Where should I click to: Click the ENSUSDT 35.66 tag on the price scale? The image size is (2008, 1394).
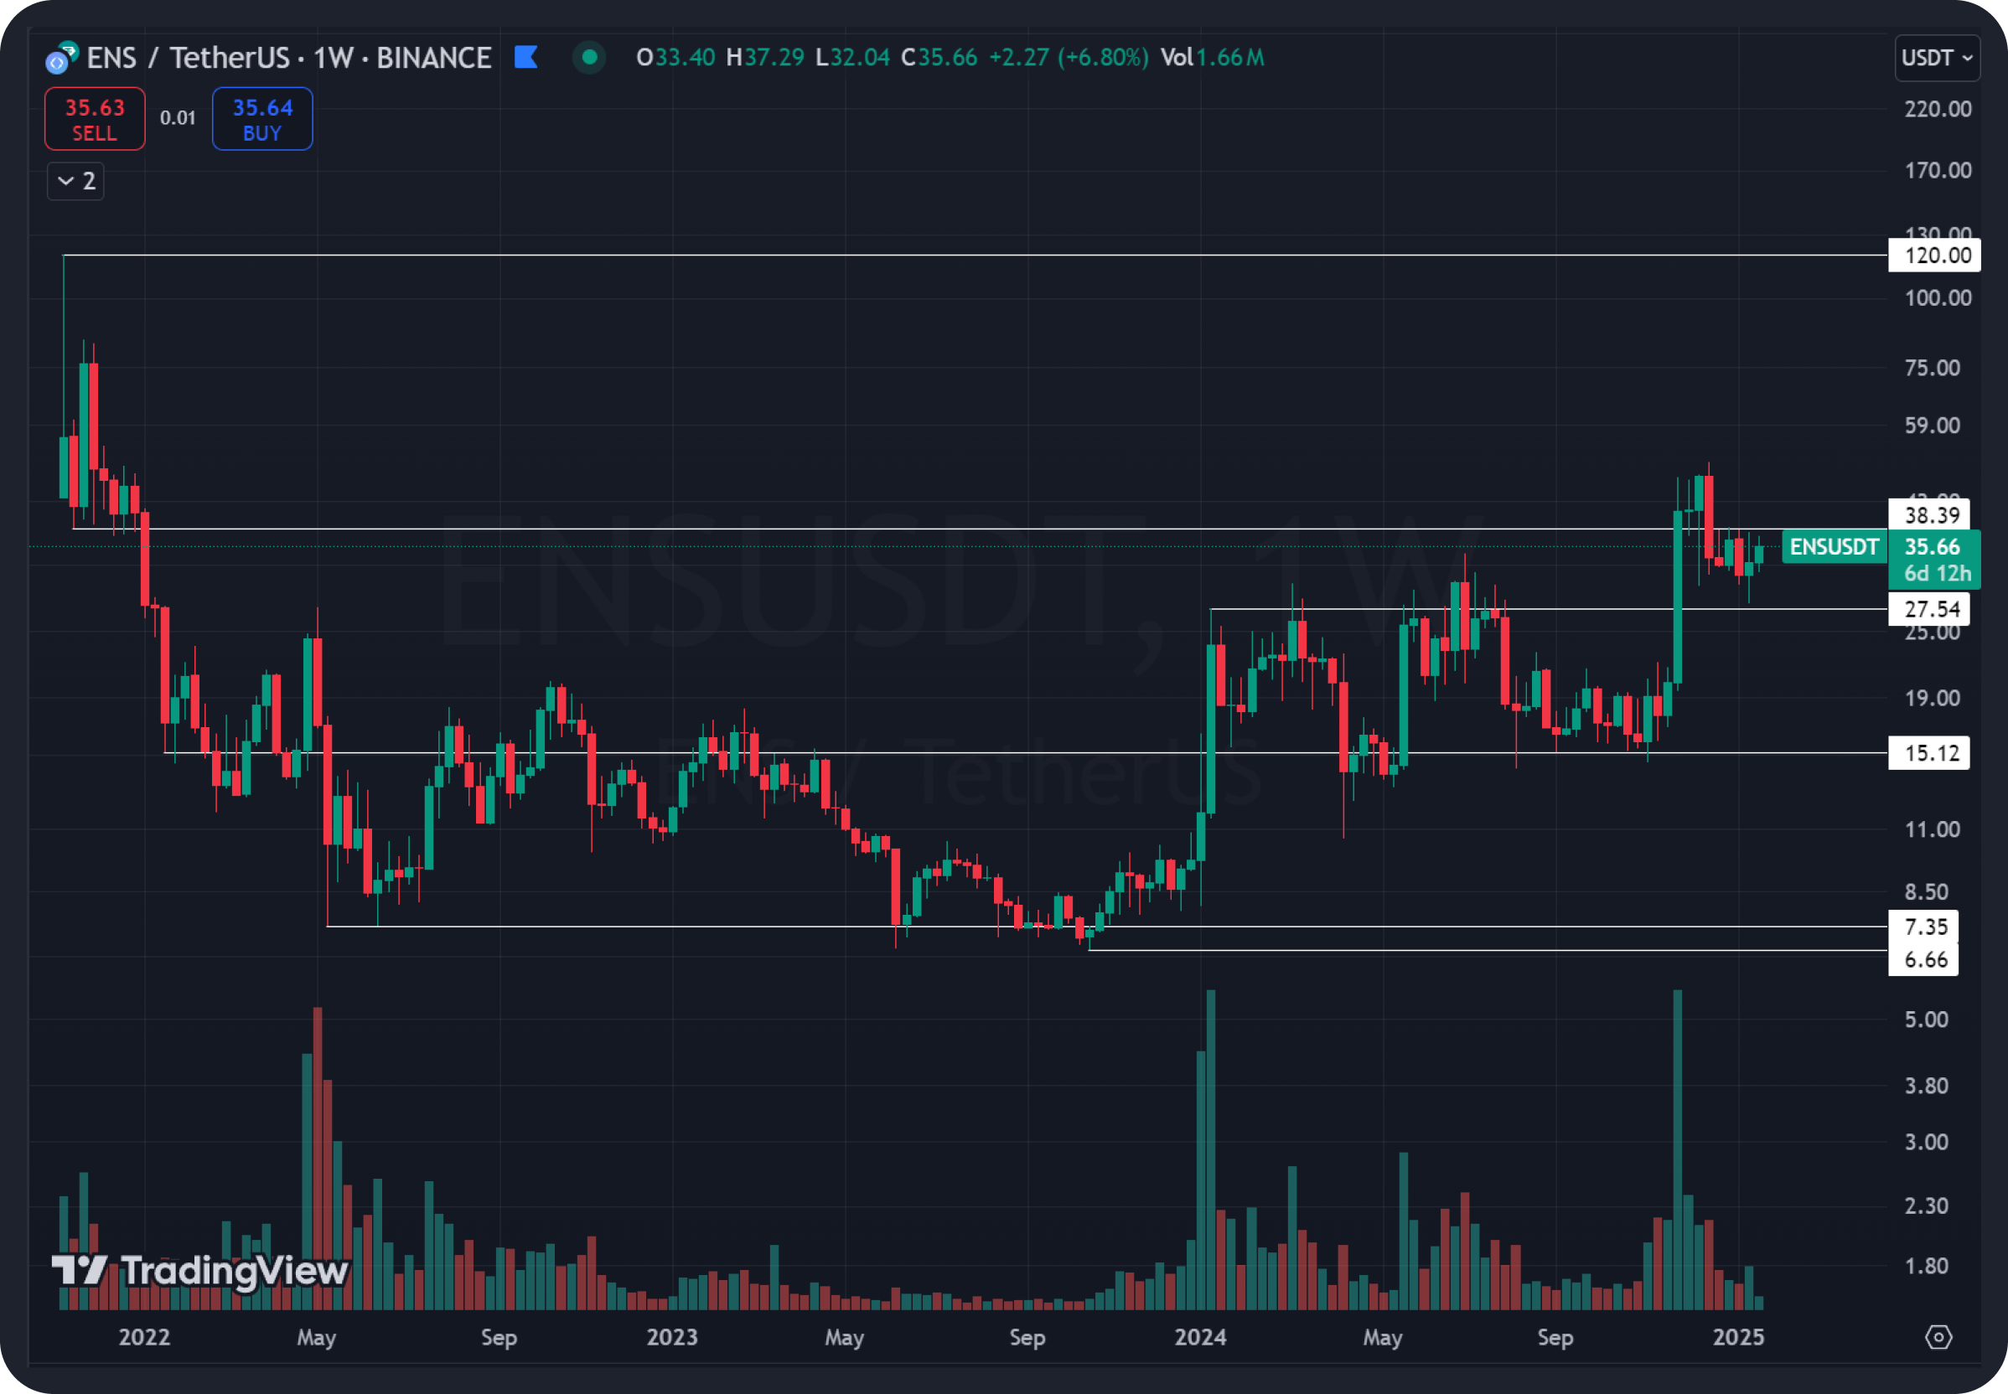pyautogui.click(x=1933, y=548)
